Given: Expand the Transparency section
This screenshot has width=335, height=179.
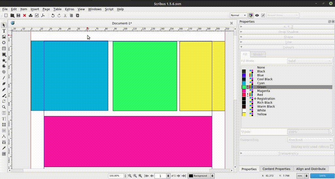Looking at the screenshot, I should pos(288,153).
